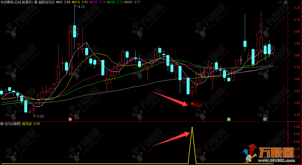Viewport: 302px width, 165px height.
Task: Click the 回马点: 0.00 value label
Action: coord(31,124)
